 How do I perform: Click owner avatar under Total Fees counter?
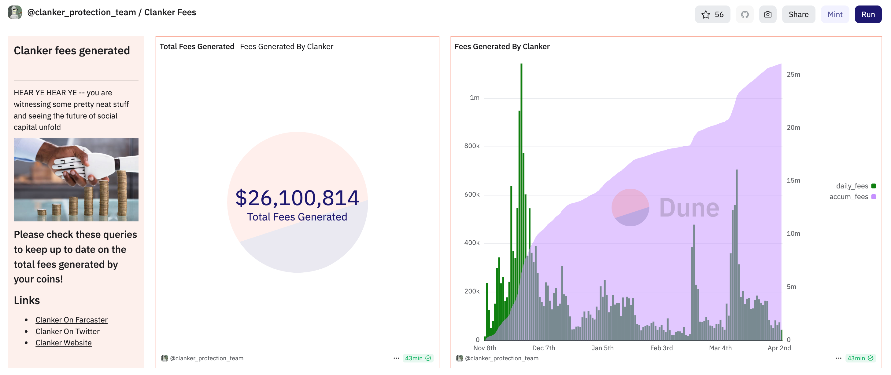coord(165,358)
